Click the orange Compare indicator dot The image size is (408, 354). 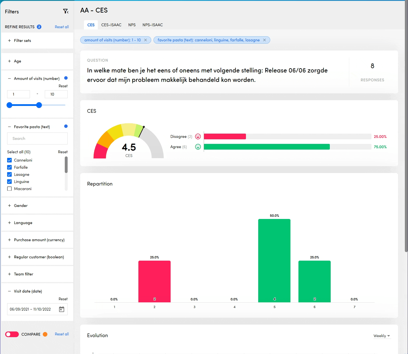pyautogui.click(x=45, y=334)
